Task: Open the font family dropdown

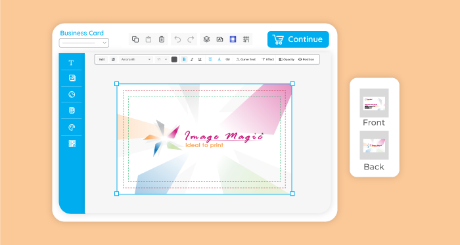Action: click(x=136, y=60)
